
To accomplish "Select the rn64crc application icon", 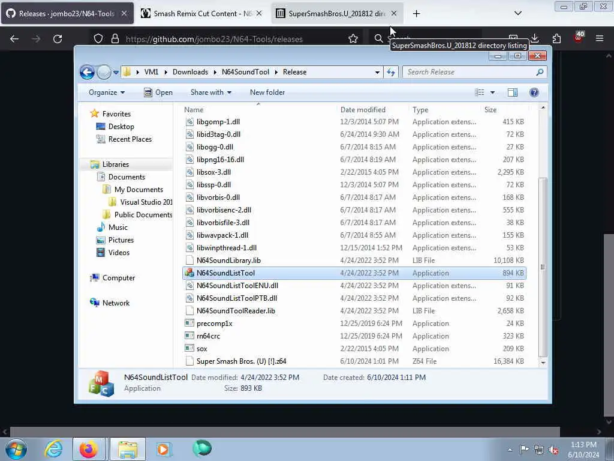I will [189, 336].
